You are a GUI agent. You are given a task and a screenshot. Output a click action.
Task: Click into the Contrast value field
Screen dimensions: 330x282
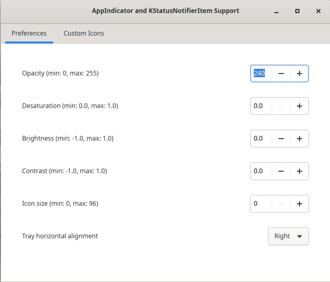261,171
